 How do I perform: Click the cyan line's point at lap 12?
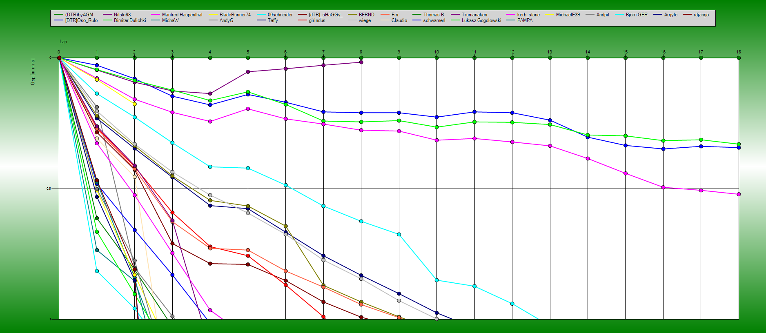click(512, 304)
